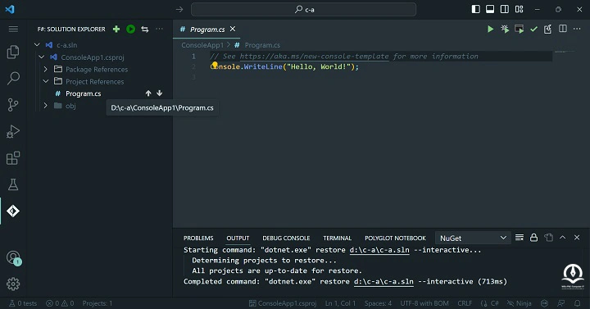Image resolution: width=590 pixels, height=309 pixels.
Task: Run the project with the green play button
Action: 490,29
